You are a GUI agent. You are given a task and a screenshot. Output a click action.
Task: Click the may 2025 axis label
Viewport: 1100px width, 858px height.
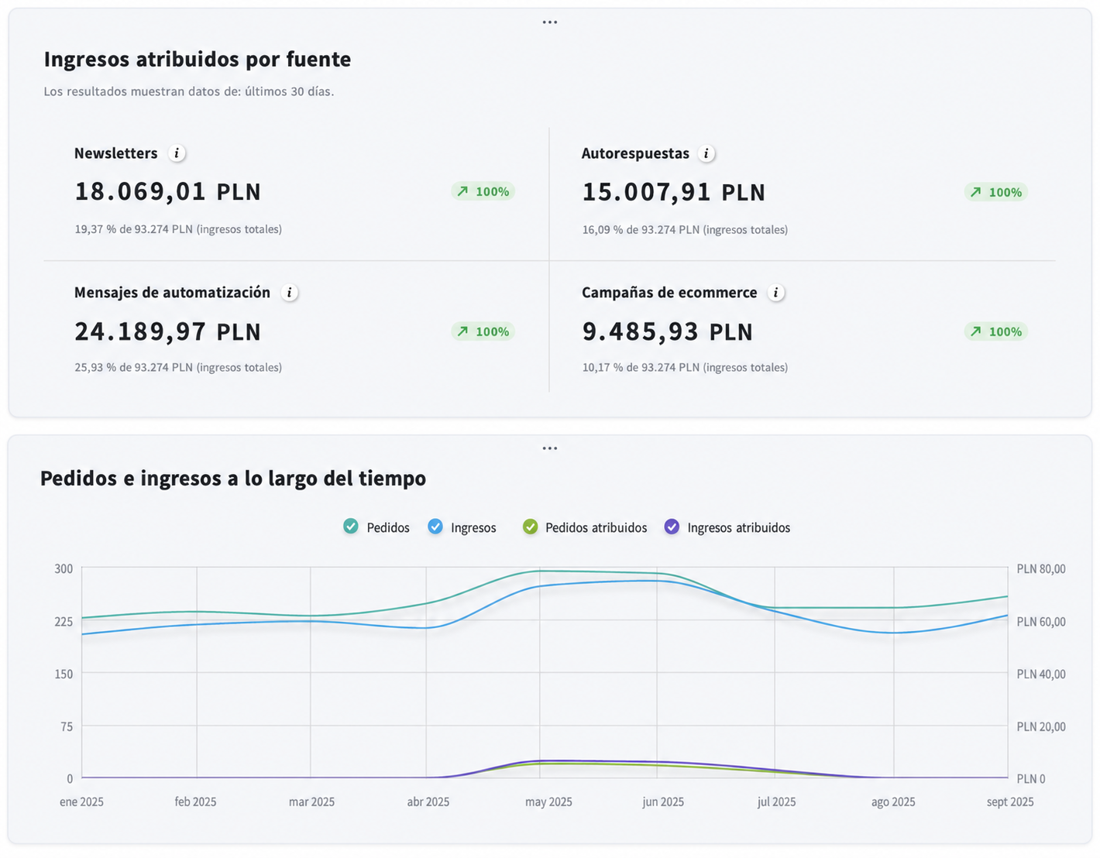(548, 801)
